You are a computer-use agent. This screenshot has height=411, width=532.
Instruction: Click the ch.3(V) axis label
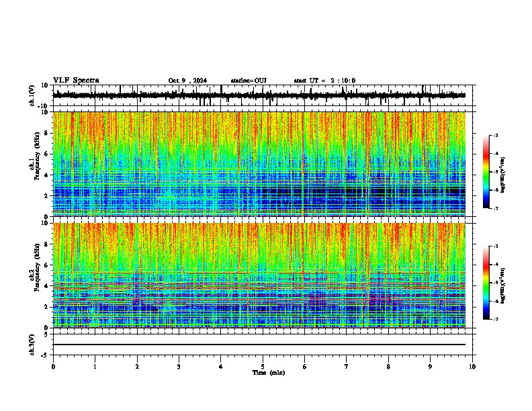pyautogui.click(x=32, y=345)
